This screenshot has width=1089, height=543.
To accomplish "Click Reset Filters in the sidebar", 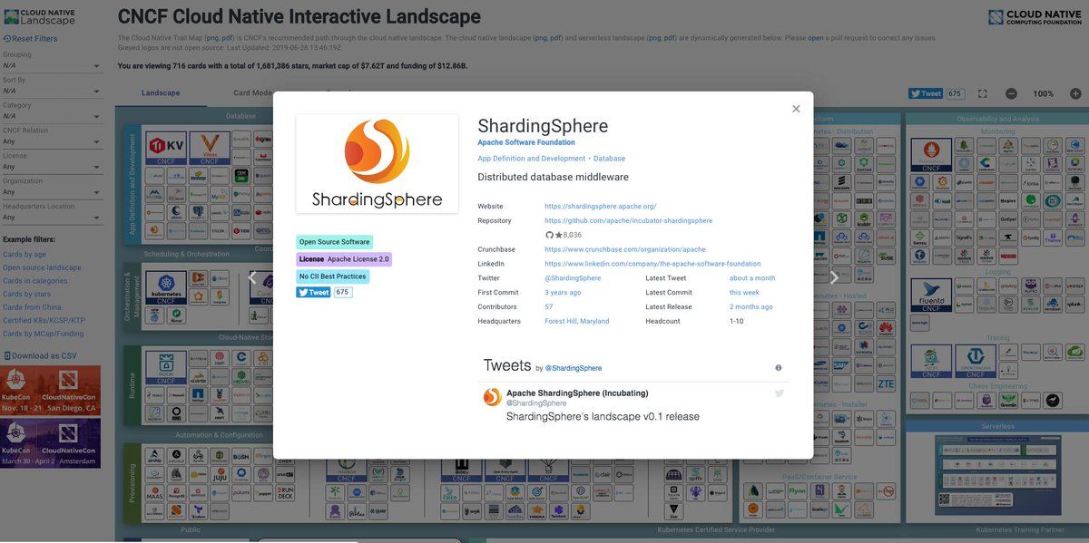I will (30, 39).
